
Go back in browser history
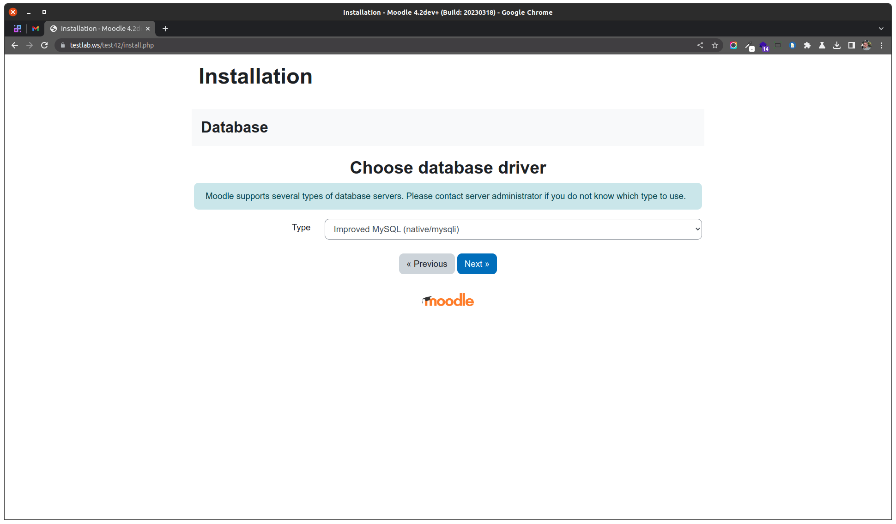(x=15, y=45)
